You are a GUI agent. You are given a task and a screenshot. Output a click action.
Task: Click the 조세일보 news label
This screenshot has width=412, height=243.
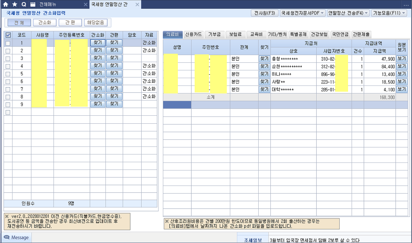253,240
